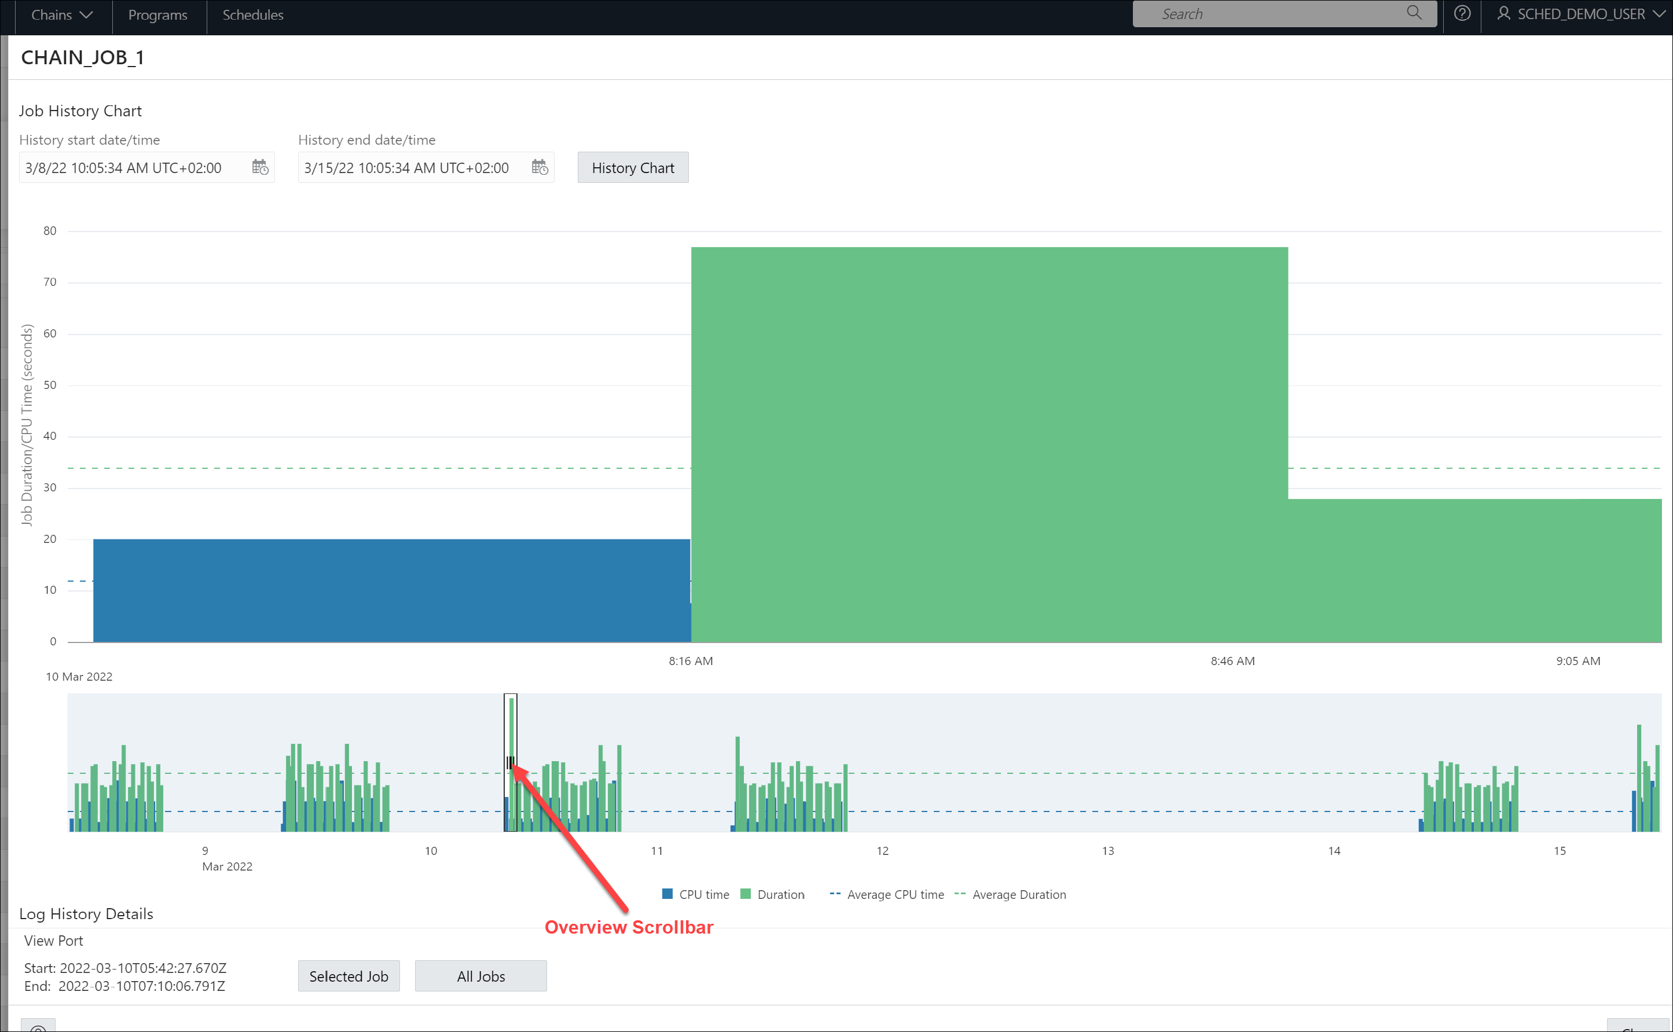The width and height of the screenshot is (1673, 1032).
Task: Click the All Jobs button
Action: point(480,976)
